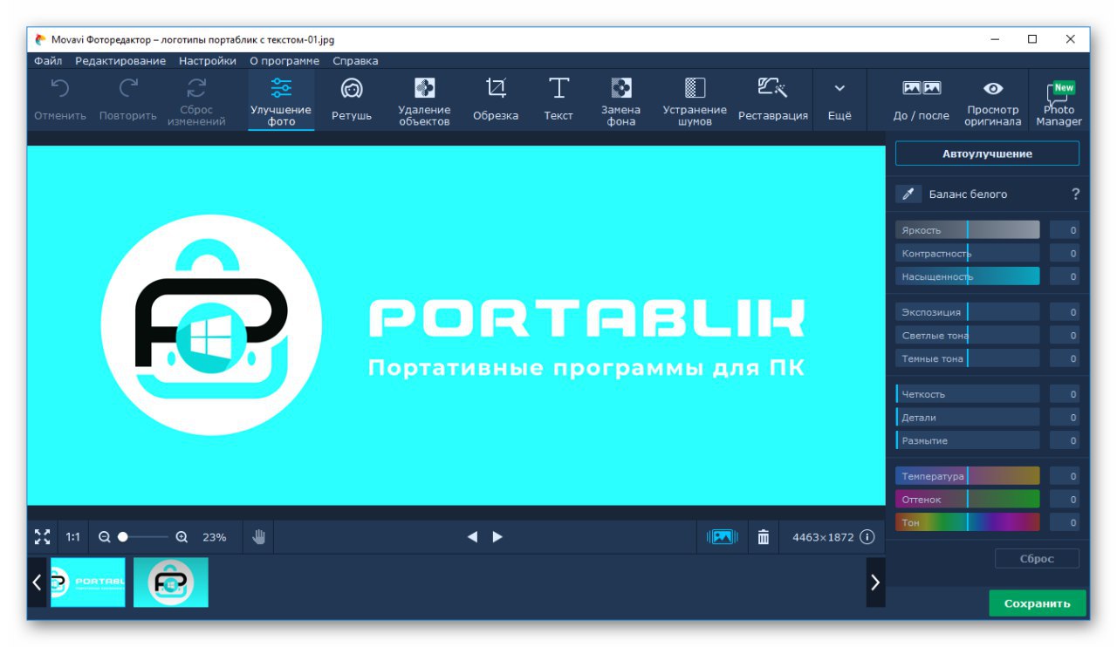
Task: Click the Детали slider
Action: [x=968, y=418]
